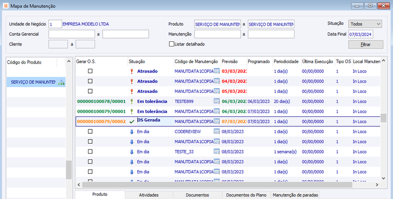The width and height of the screenshot is (393, 199).
Task: Click the red exclamation icon in 04/03/2023 row
Action: click(132, 81)
